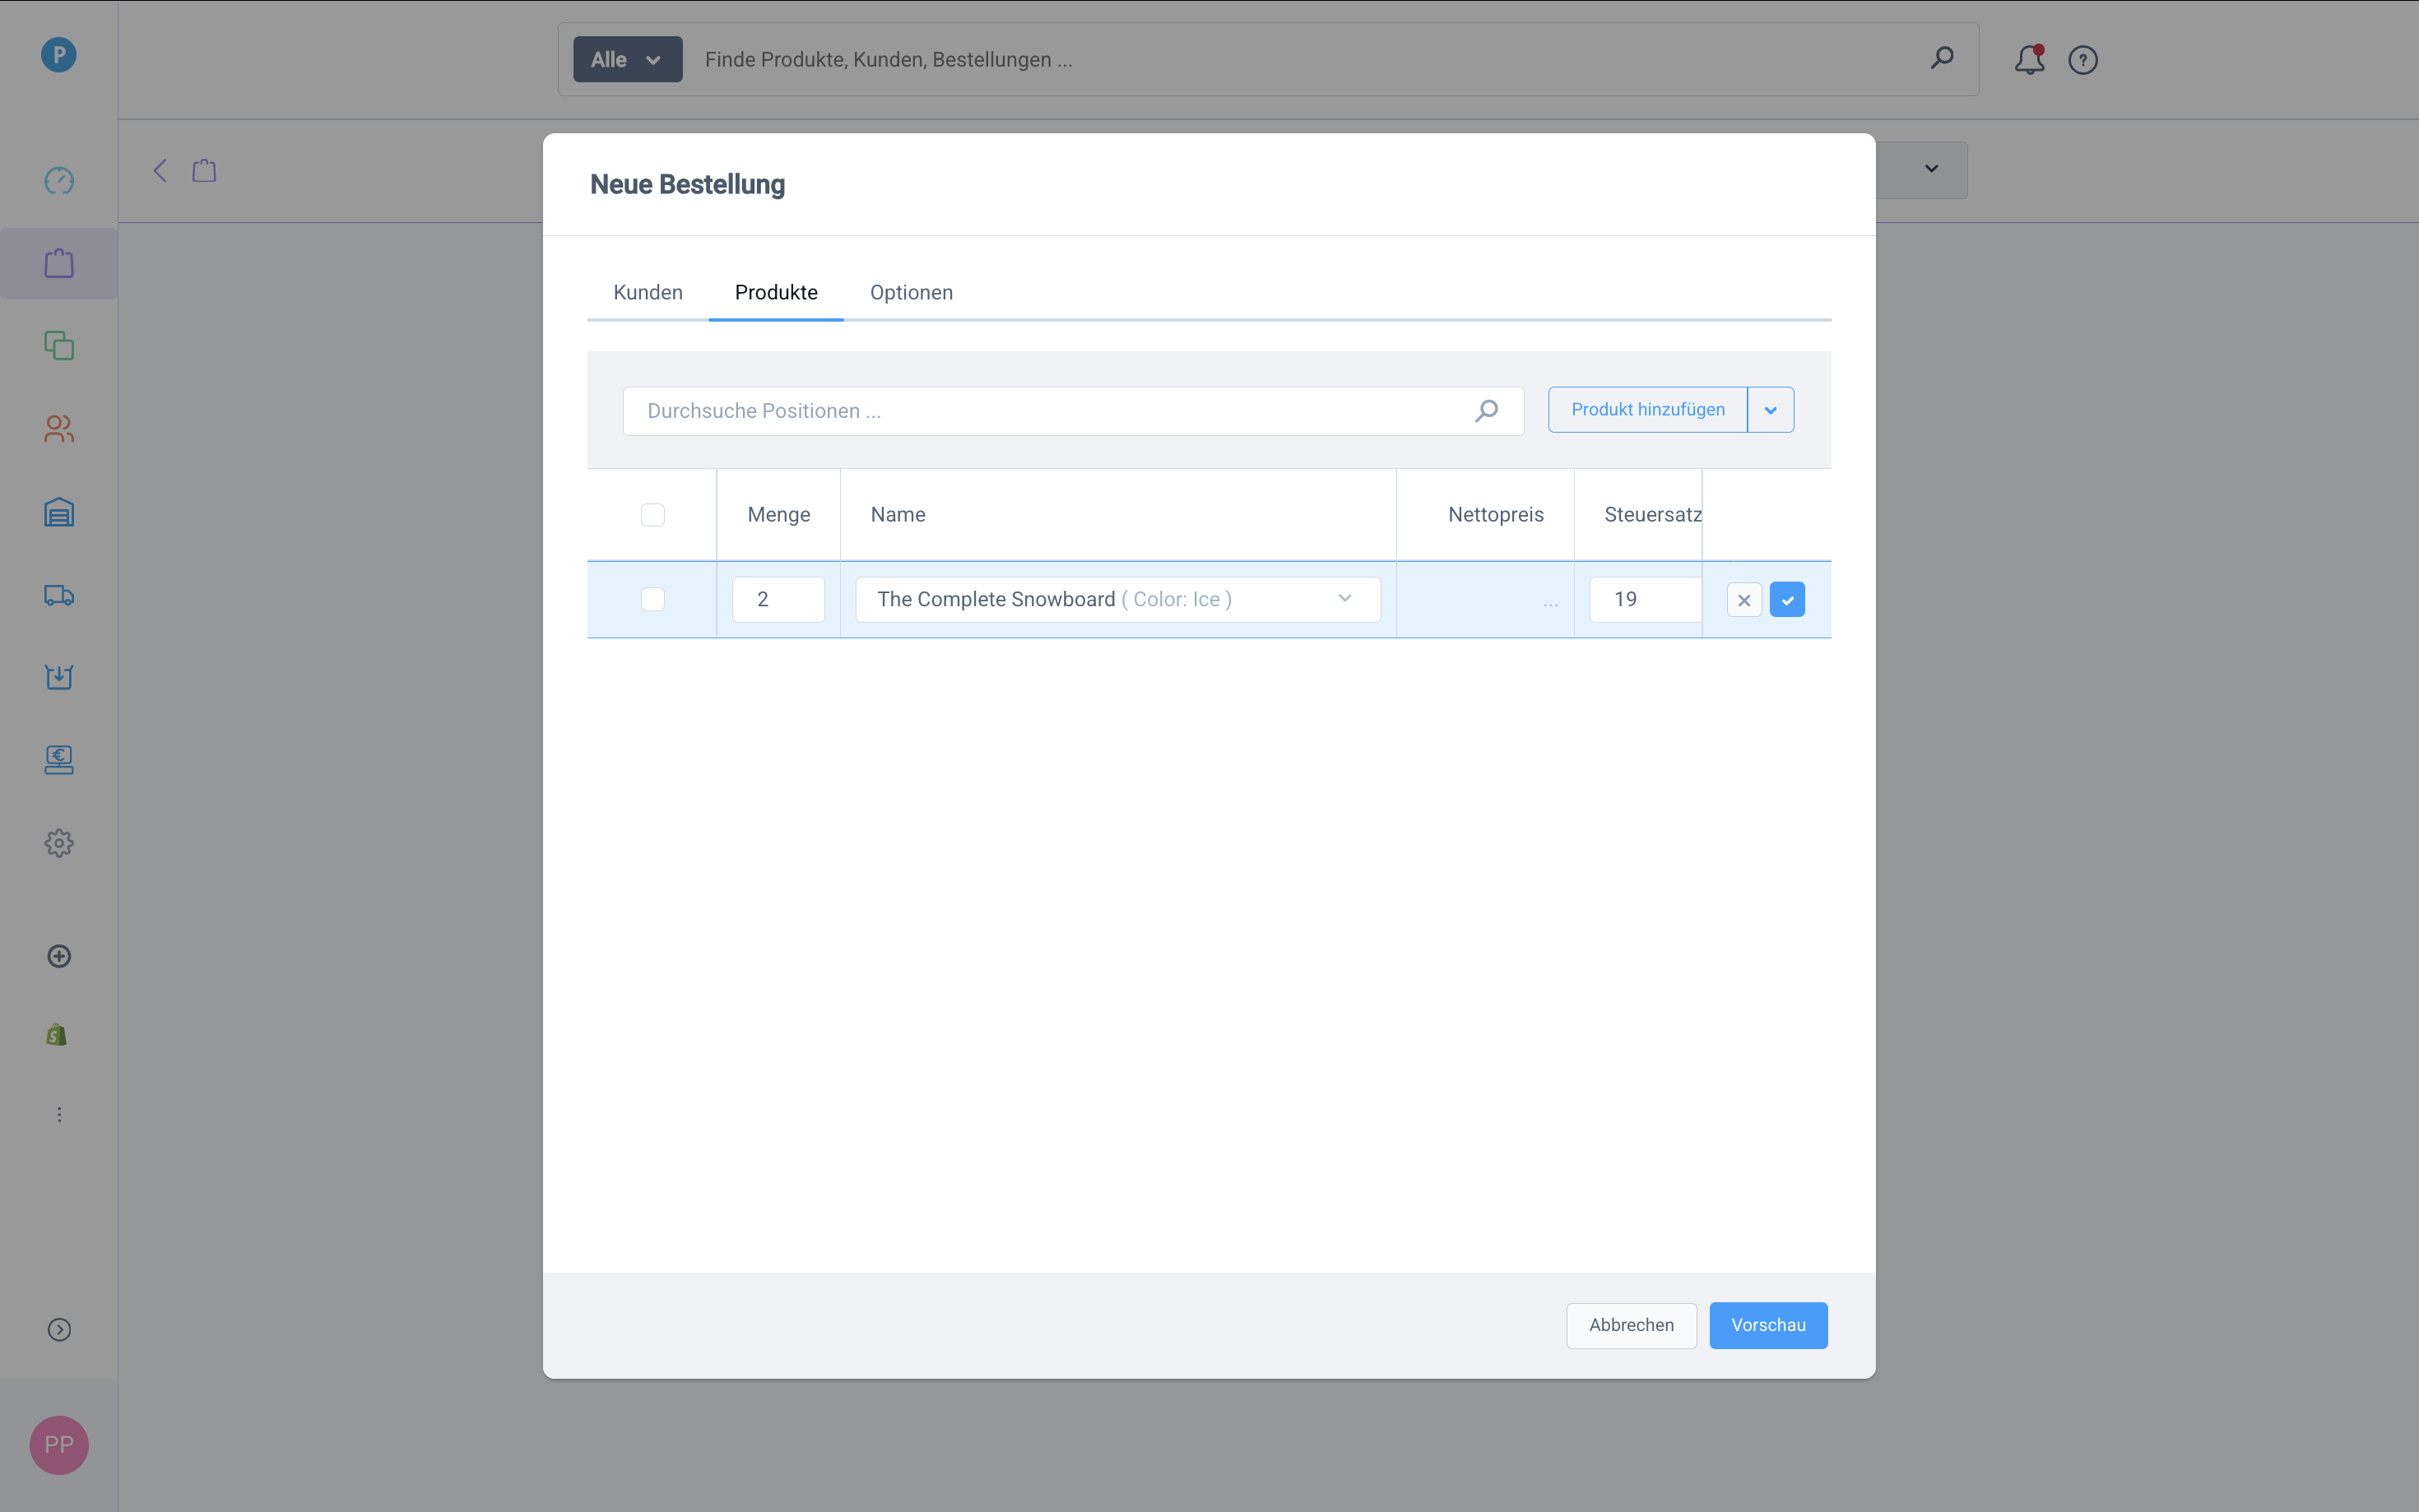Image resolution: width=2419 pixels, height=1512 pixels.
Task: Discard row edit with the X button
Action: 1743,600
